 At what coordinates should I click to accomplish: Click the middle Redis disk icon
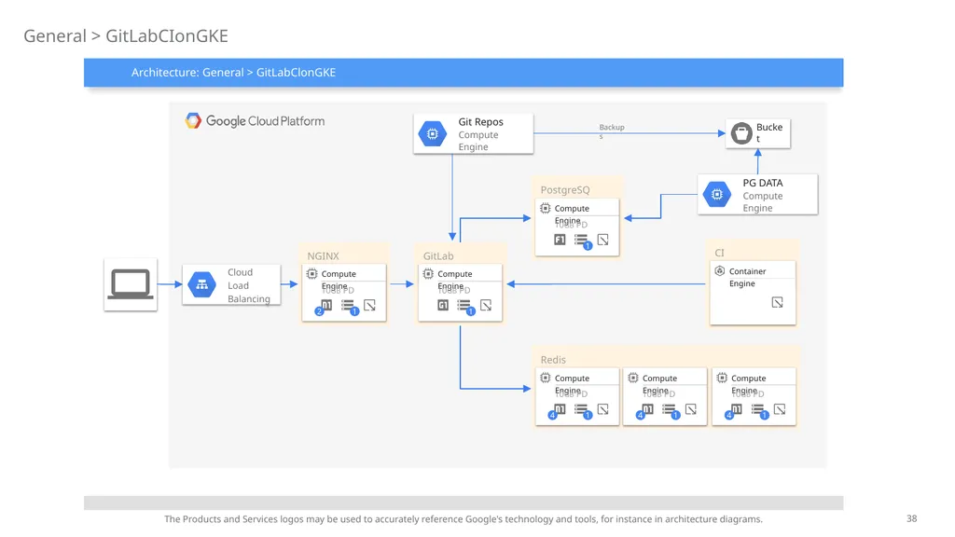(x=671, y=411)
